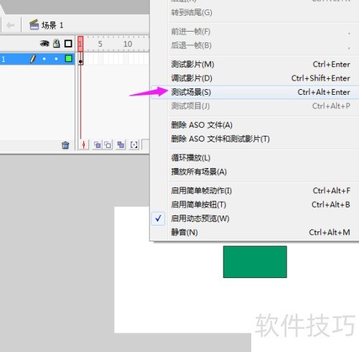
Task: Select the green rectangle on stage
Action: tap(255, 261)
